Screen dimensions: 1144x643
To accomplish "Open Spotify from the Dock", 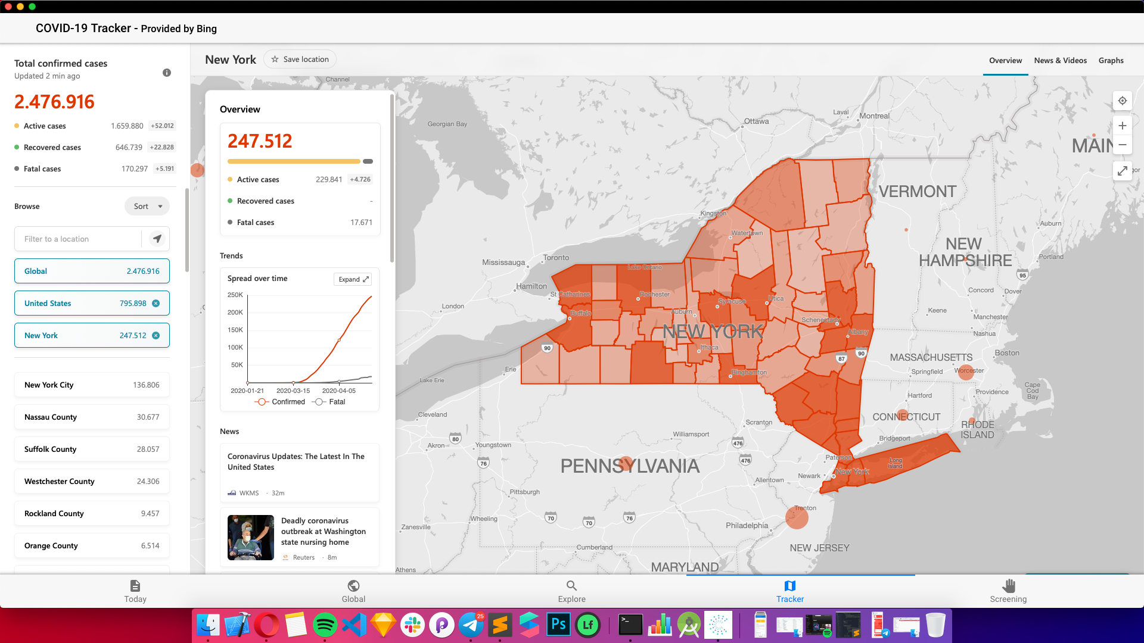I will [x=325, y=625].
